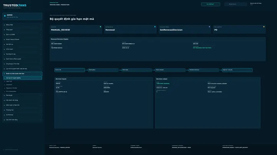Open the Chính sách section

coord(22,49)
